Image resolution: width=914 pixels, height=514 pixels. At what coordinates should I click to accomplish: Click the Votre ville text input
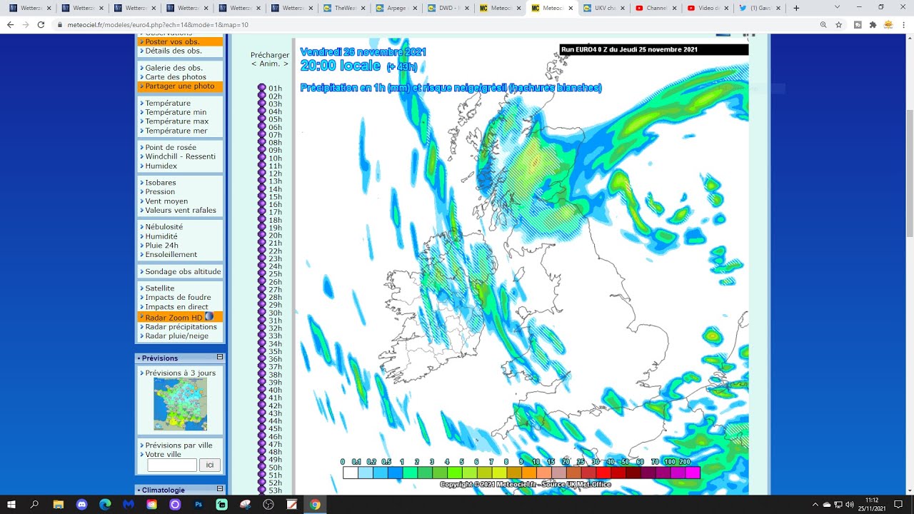(172, 465)
